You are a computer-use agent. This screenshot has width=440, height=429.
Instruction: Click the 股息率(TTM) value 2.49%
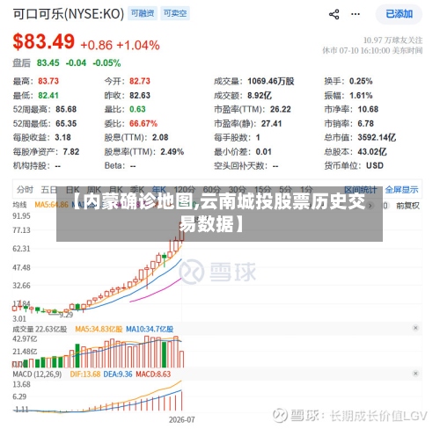[172, 152]
